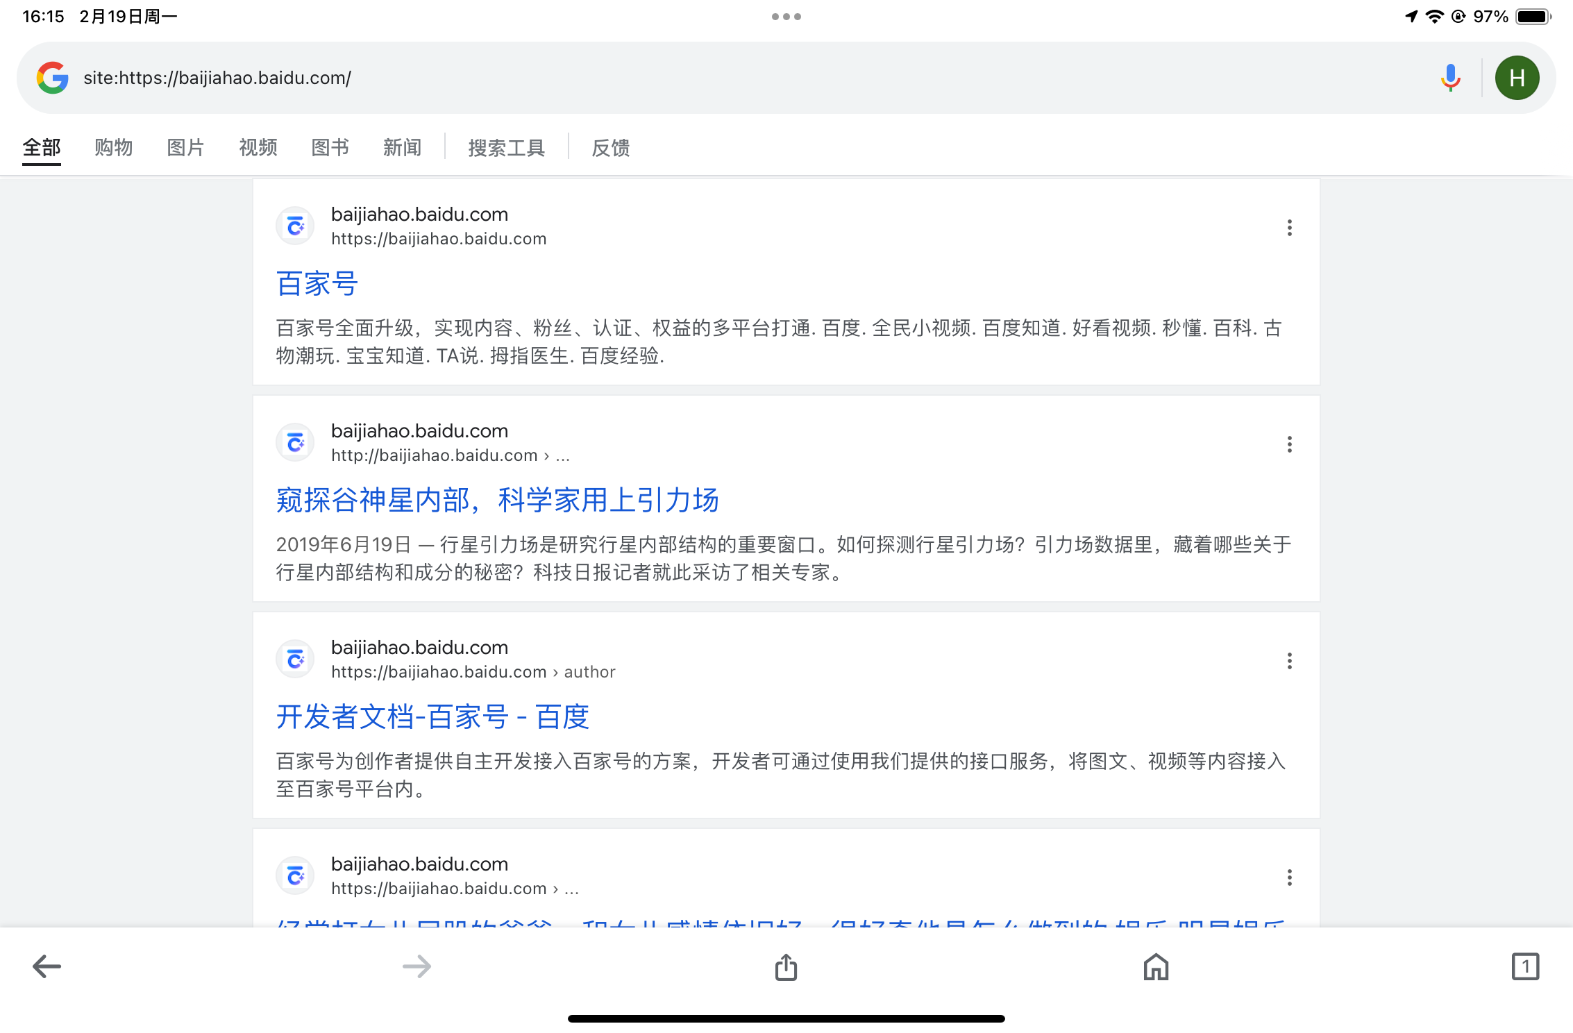Tap the 百家号全面升级 snippet text

coord(779,342)
